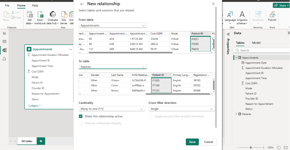290x150 pixels.
Task: Click the Appointments table card ellipsis
Action: [70, 49]
